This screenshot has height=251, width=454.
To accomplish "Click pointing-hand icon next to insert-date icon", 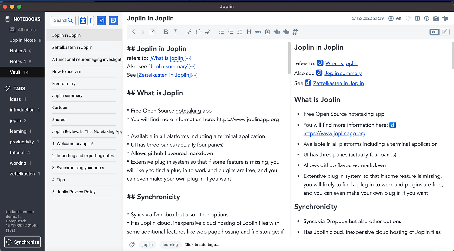I will point(276,32).
